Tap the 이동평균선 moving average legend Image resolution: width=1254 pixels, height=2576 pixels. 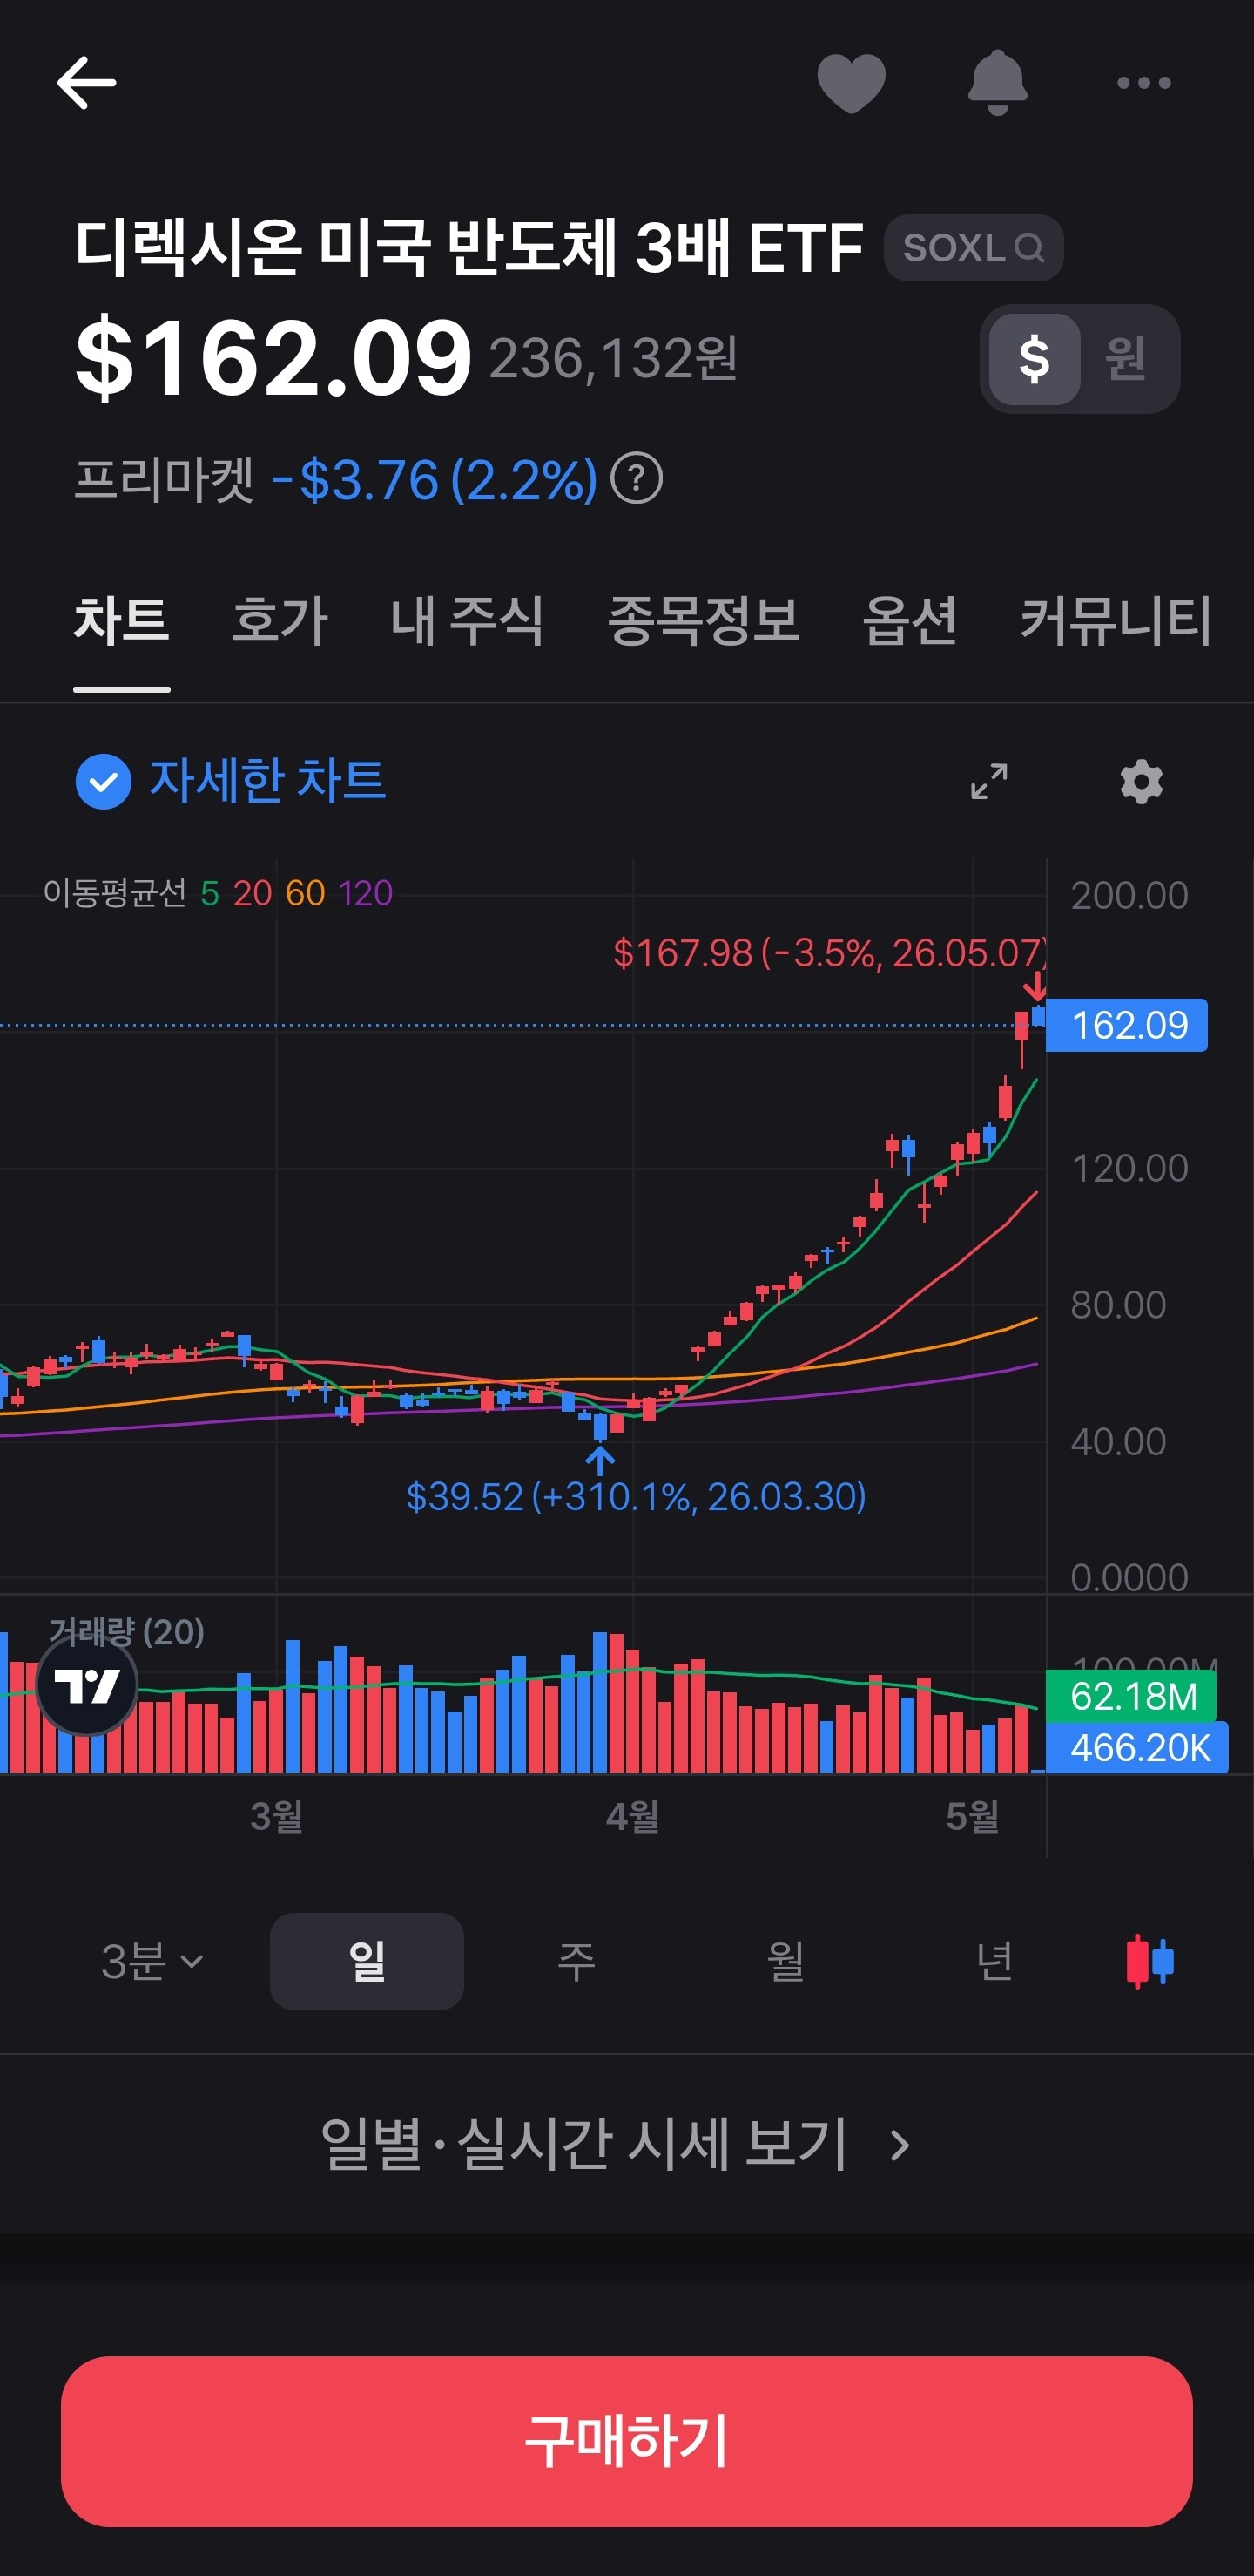(x=115, y=892)
